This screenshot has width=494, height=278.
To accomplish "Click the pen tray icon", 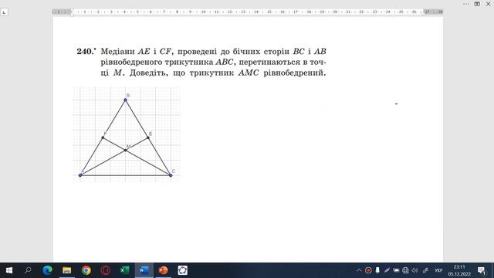I will pyautogui.click(x=387, y=270).
